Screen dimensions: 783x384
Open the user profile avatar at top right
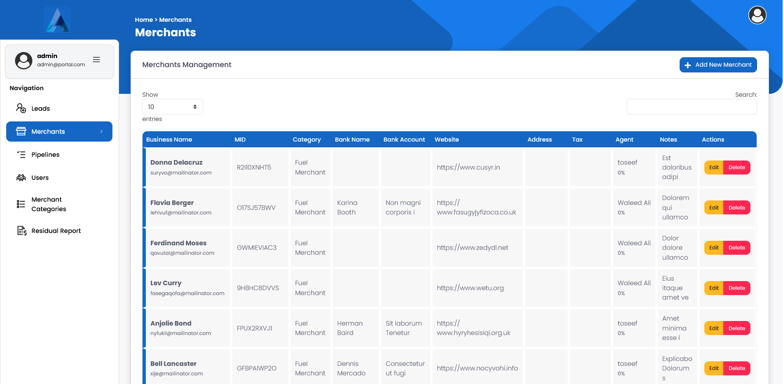[x=757, y=15]
